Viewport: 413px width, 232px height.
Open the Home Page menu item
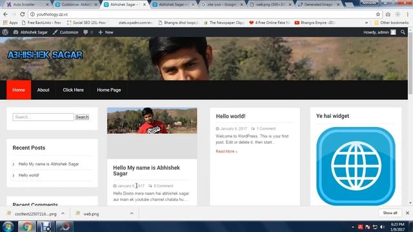coord(109,90)
